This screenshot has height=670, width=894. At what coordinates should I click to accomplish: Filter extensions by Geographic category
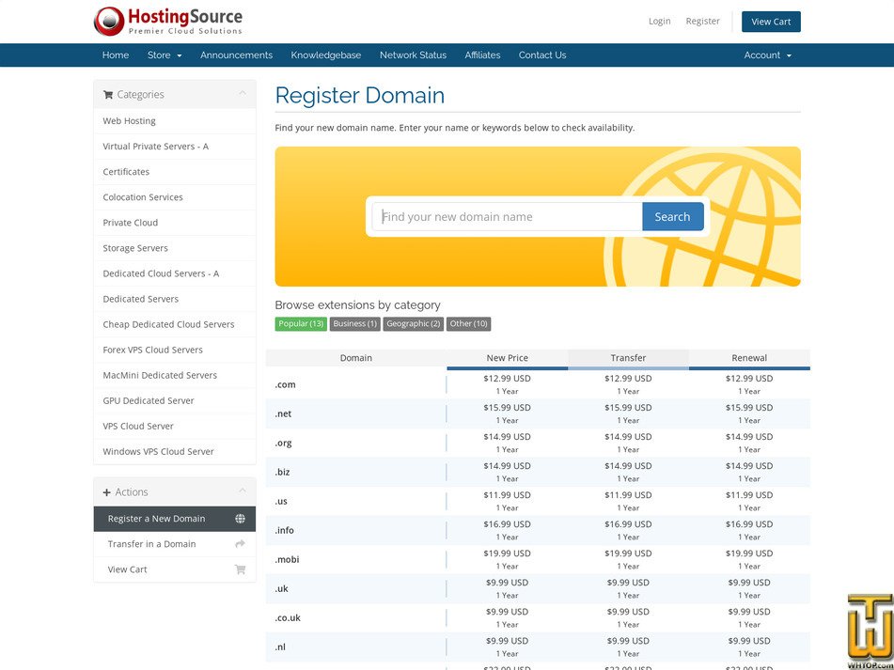point(413,323)
